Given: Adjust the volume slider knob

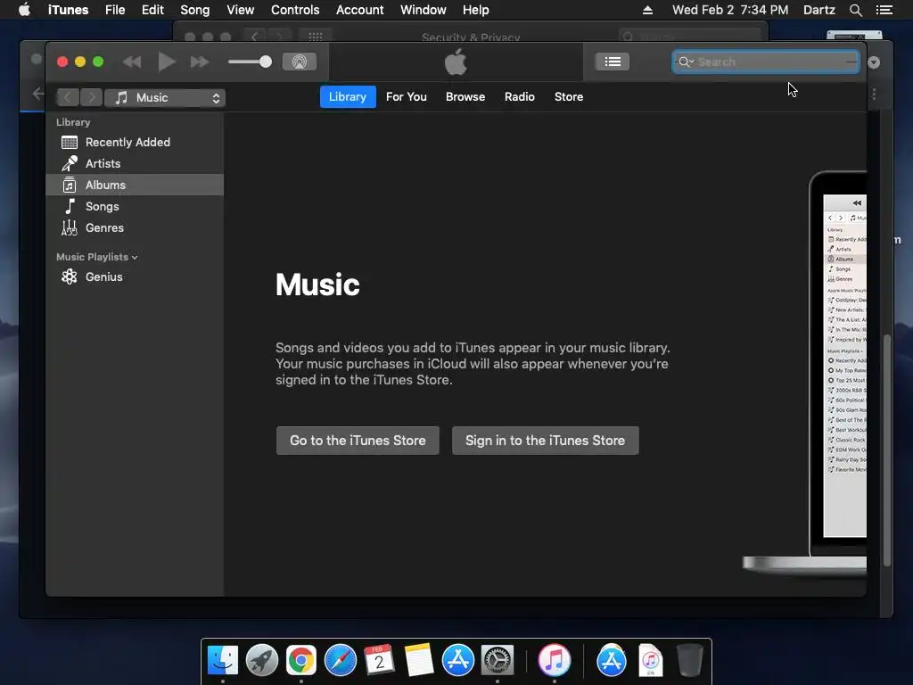Looking at the screenshot, I should (x=266, y=62).
